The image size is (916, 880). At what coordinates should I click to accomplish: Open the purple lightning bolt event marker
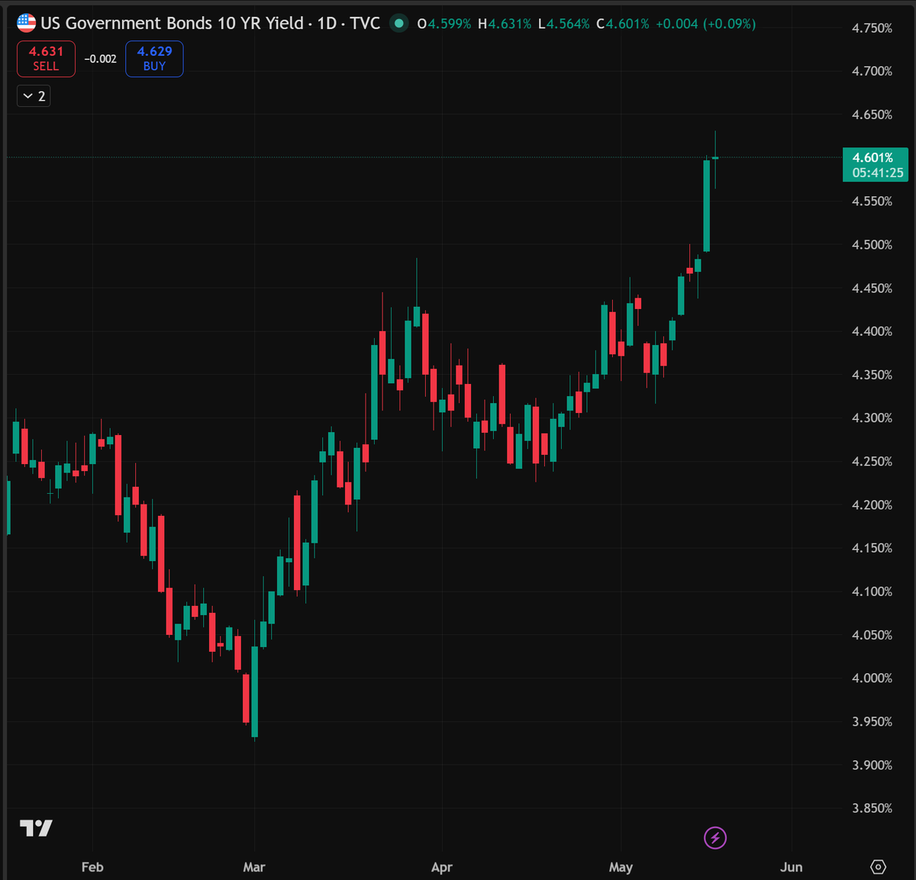click(x=715, y=838)
